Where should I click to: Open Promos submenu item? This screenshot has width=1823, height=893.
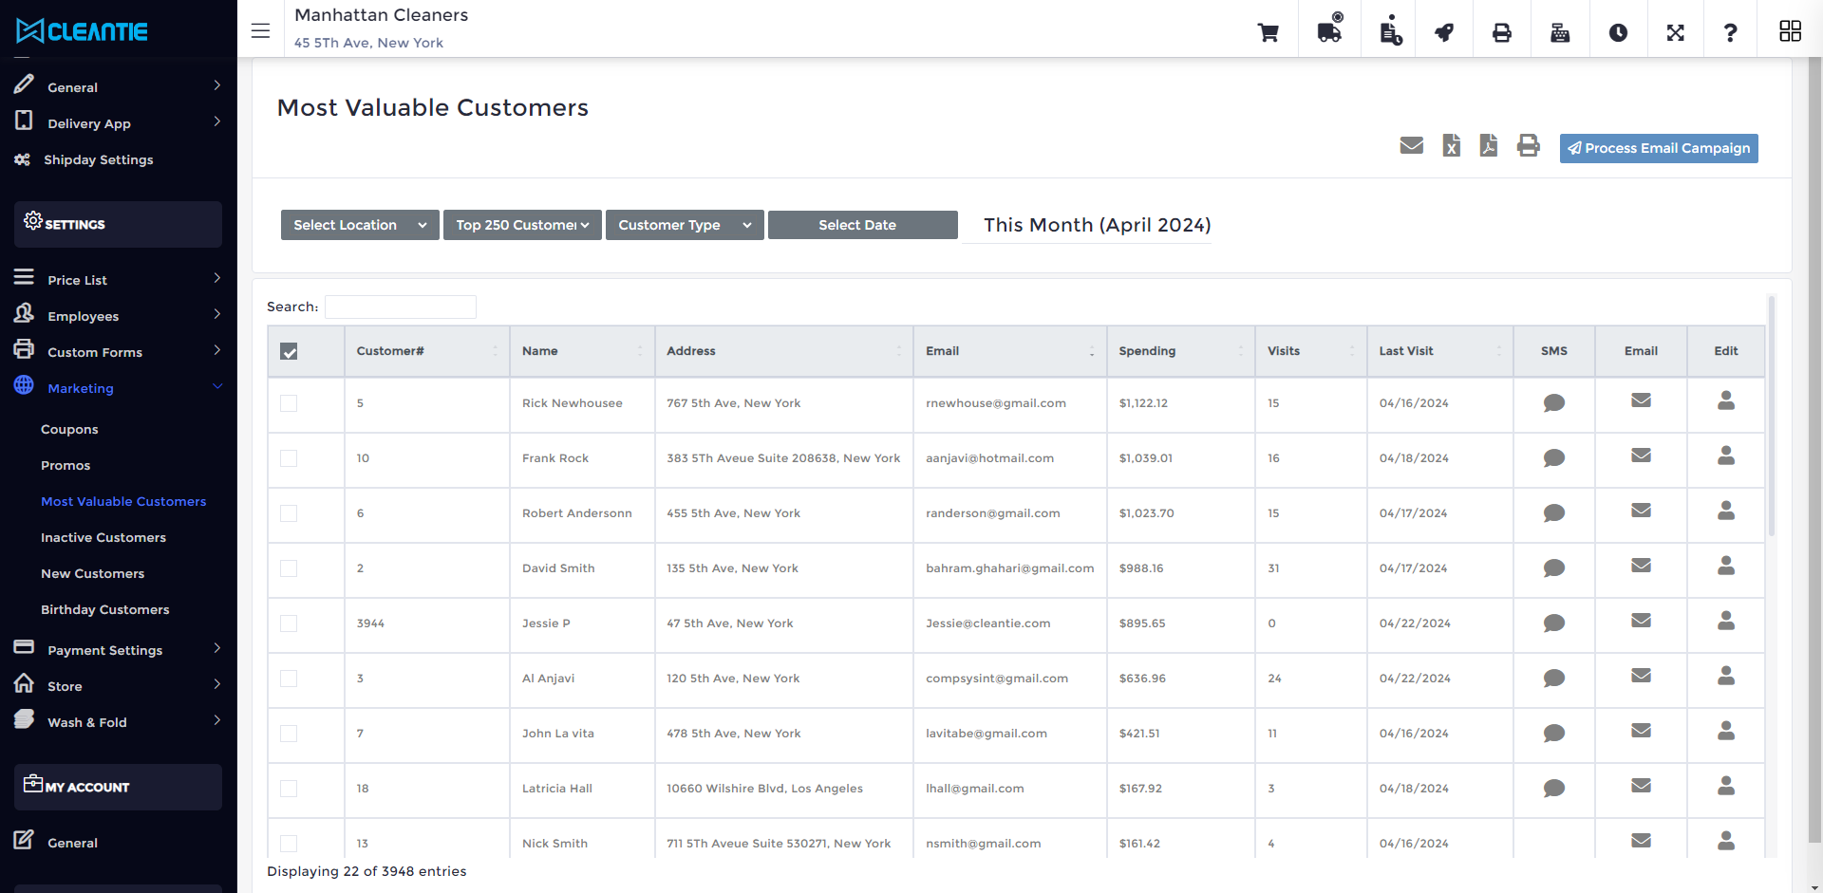pyautogui.click(x=66, y=466)
